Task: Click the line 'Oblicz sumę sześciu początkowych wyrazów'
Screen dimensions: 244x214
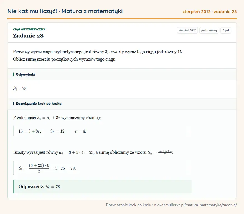Action: pyautogui.click(x=65, y=59)
